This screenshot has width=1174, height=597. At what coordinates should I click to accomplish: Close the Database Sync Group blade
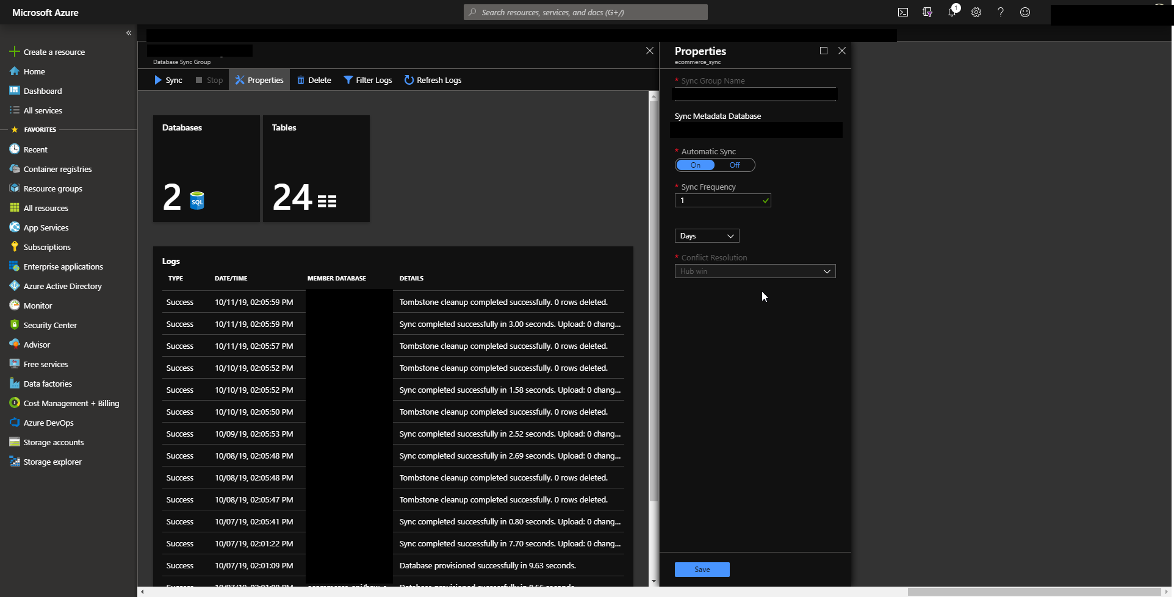pos(650,51)
